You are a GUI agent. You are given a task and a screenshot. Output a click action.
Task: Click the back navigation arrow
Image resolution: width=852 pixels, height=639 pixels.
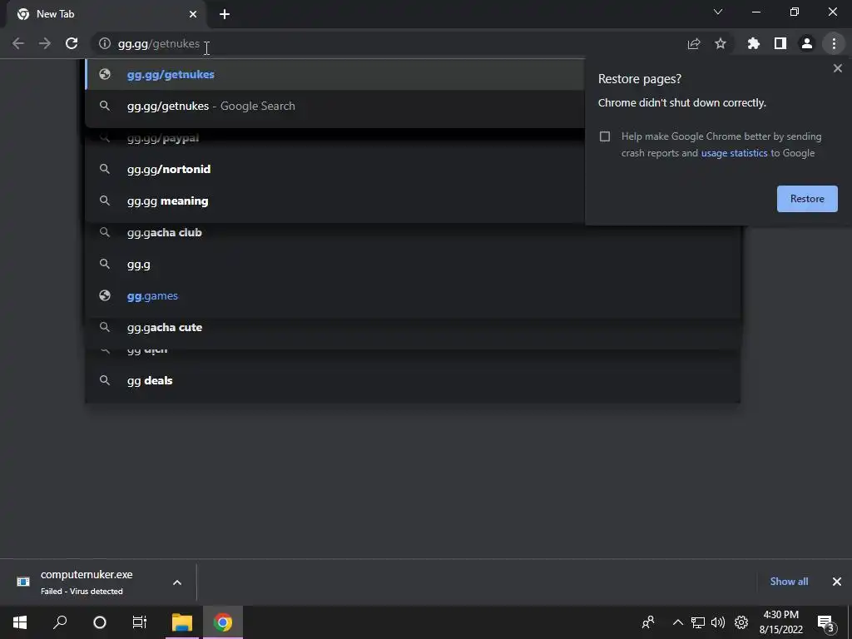coord(18,43)
